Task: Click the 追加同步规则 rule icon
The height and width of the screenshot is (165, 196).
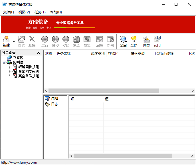Action: tap(15, 71)
